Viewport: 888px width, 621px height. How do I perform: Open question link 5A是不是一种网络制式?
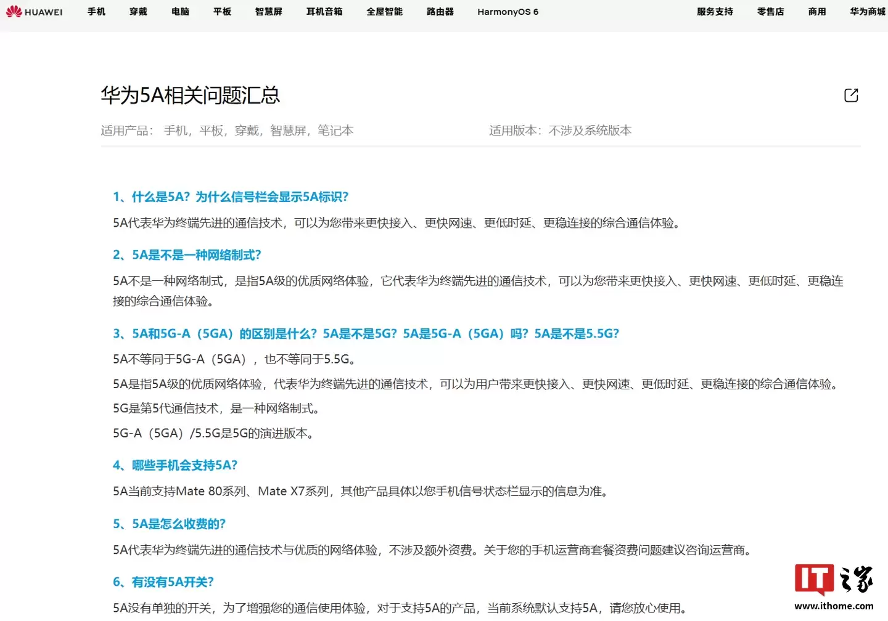coord(187,254)
